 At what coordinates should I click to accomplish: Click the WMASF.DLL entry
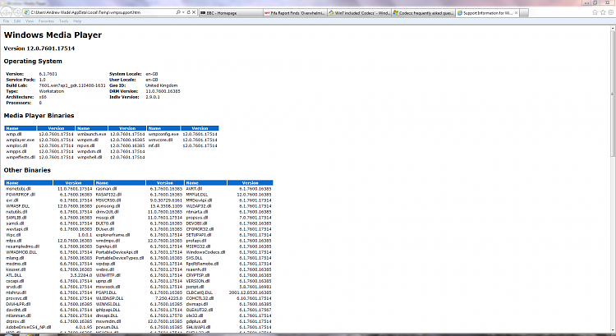18,206
